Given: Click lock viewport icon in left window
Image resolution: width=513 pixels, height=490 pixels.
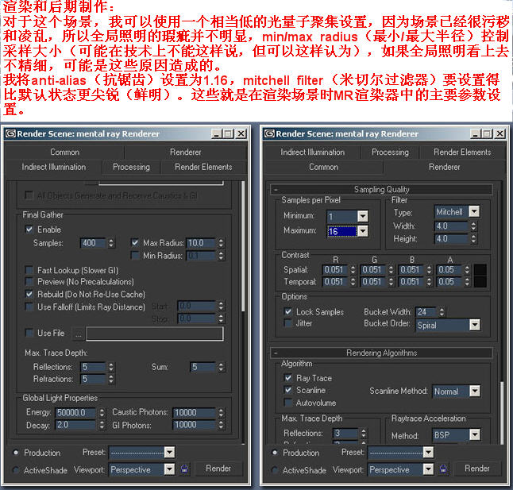Looking at the screenshot, I should (184, 469).
